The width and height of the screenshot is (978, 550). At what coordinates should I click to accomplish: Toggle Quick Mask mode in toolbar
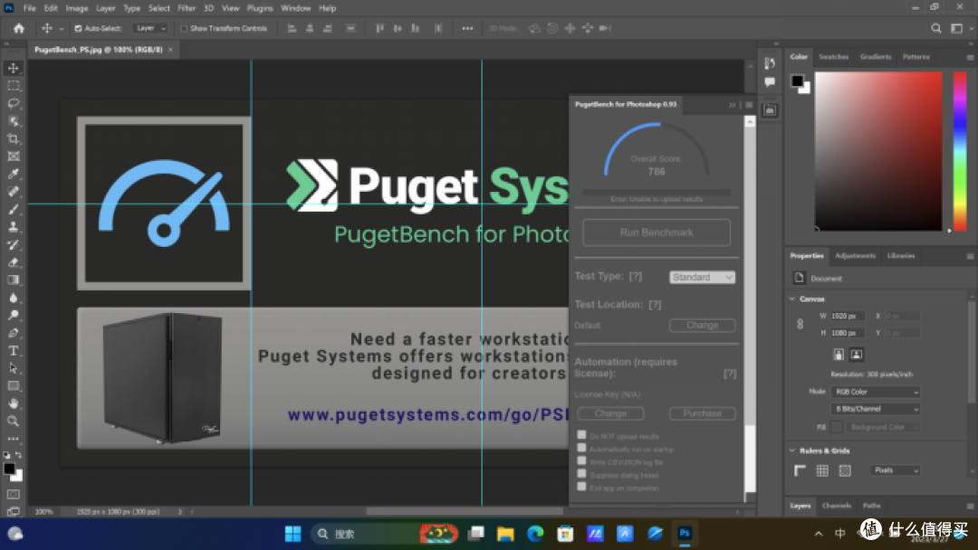coord(13,494)
